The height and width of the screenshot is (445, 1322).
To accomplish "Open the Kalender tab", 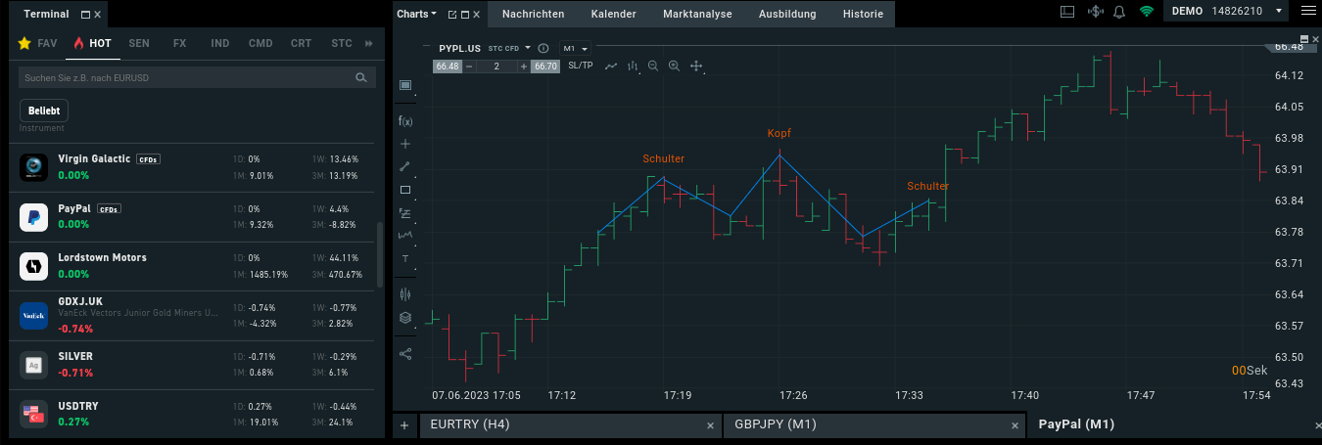I will point(614,14).
